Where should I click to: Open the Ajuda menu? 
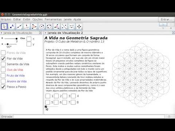(77, 19)
